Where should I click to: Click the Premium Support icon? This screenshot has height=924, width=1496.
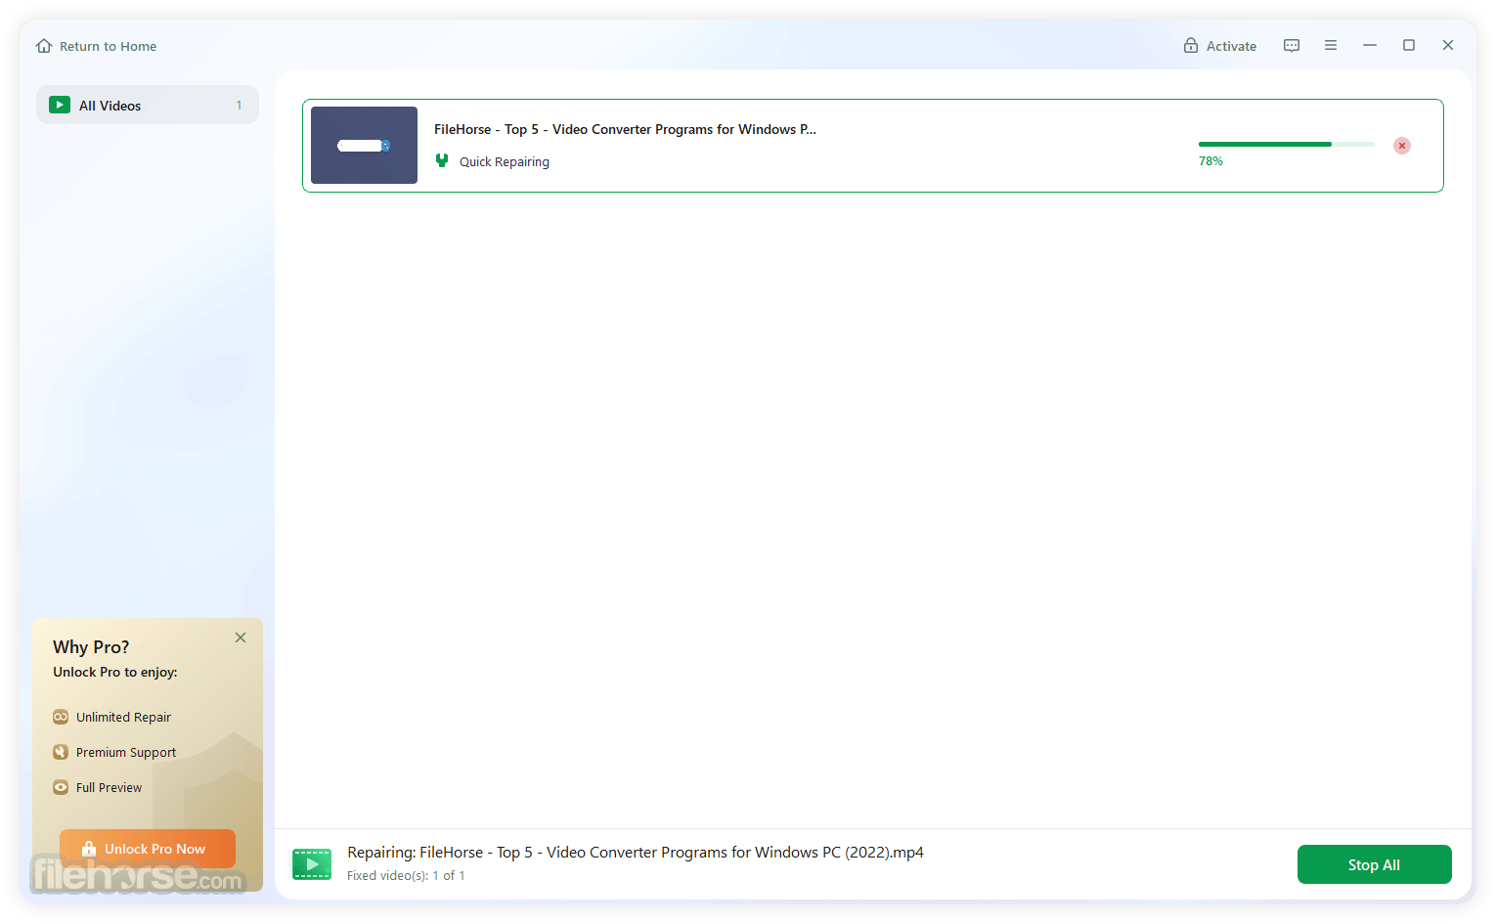61,752
